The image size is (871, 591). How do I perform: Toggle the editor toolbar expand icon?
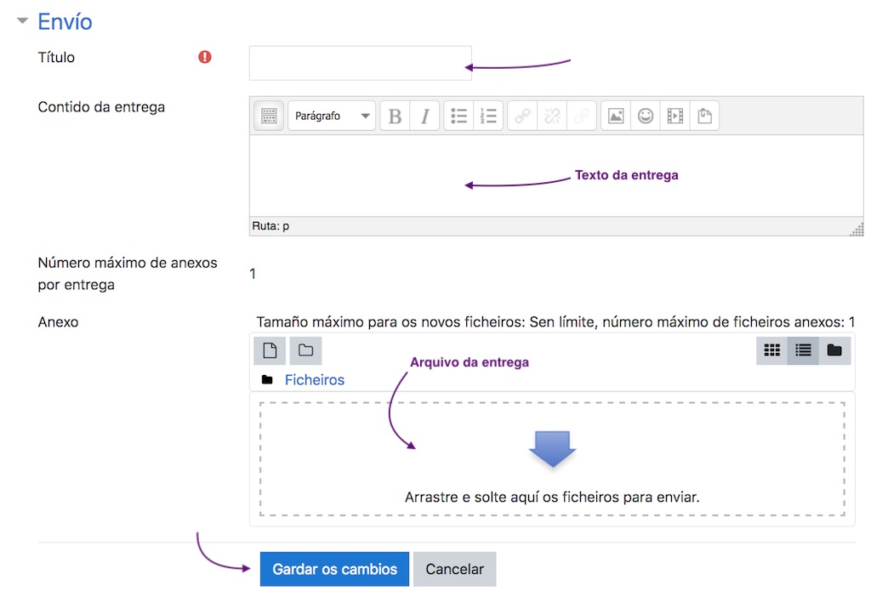[269, 116]
